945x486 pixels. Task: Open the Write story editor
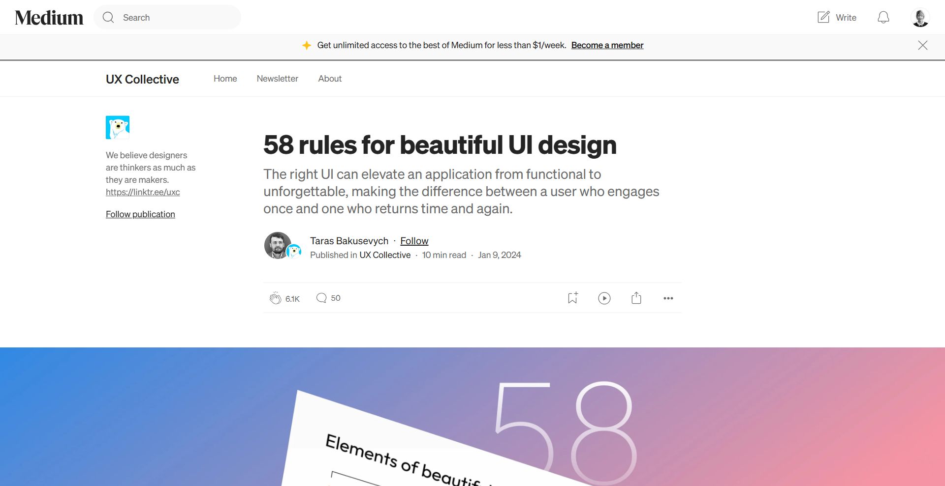tap(837, 18)
